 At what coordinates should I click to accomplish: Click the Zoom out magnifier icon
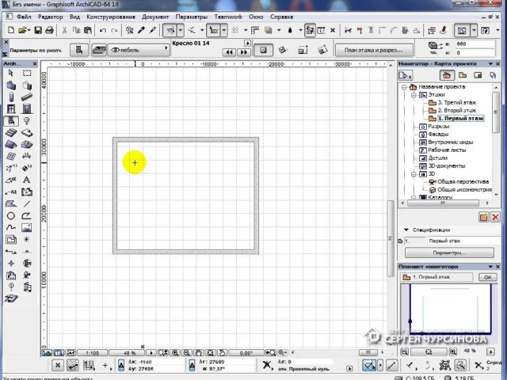click(x=187, y=353)
